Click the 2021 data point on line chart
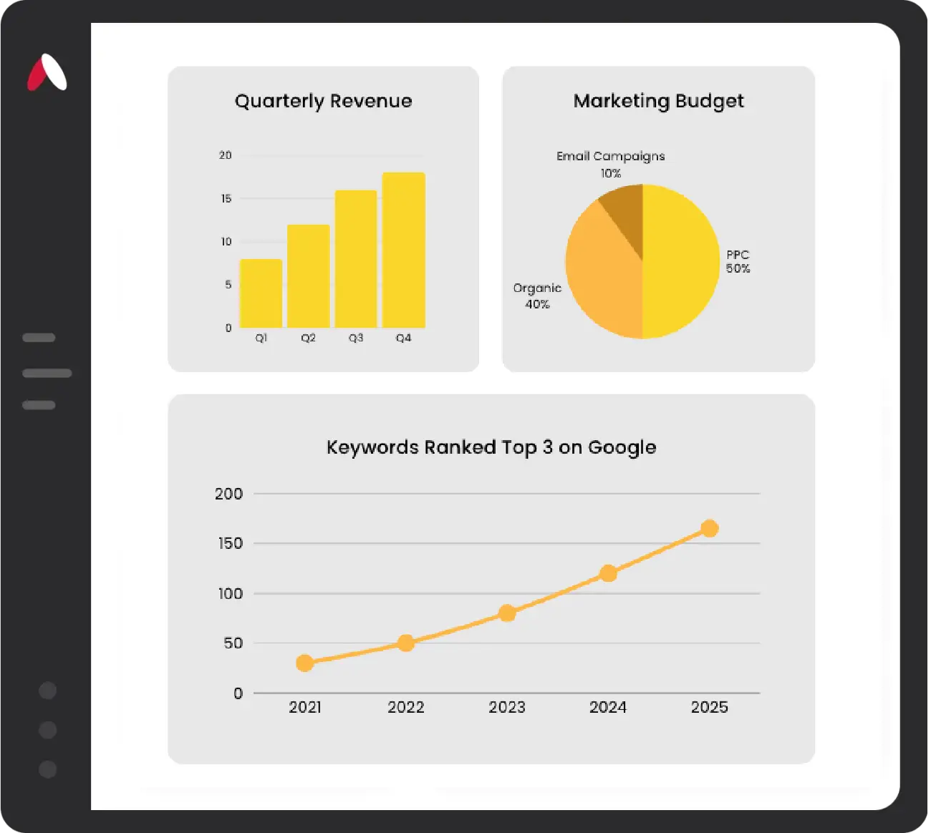Screen dimensions: 931x833 (304, 663)
